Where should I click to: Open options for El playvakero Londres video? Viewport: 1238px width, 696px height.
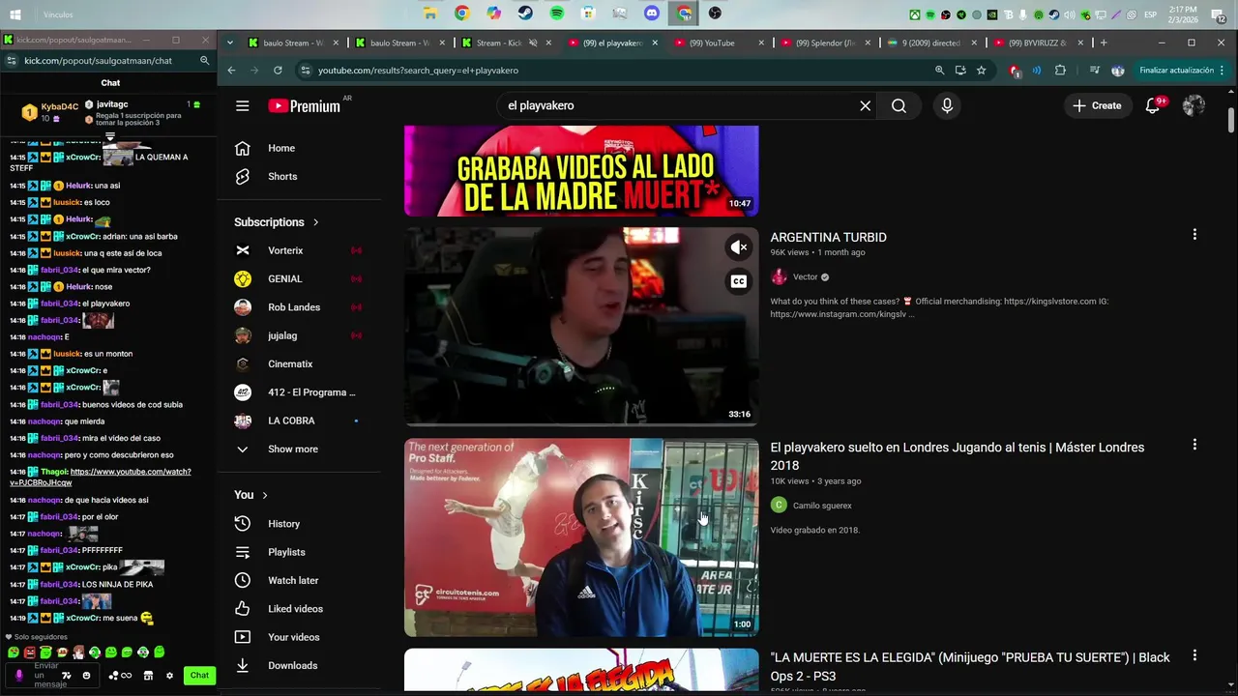[1194, 445]
